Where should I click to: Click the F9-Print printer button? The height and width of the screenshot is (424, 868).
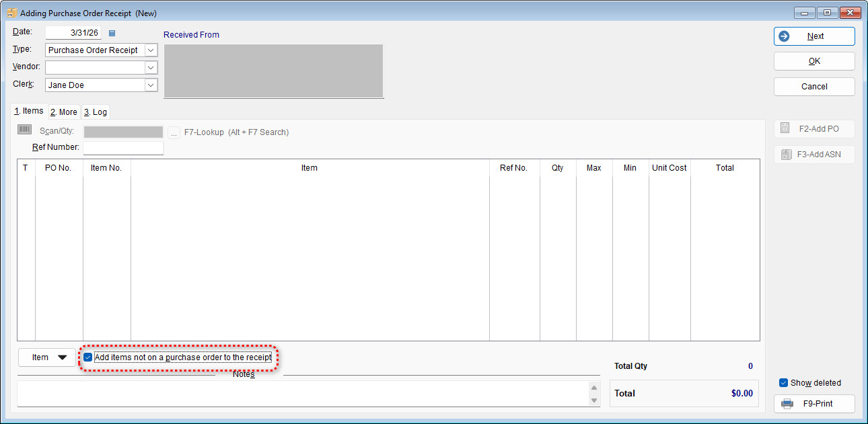pos(814,404)
